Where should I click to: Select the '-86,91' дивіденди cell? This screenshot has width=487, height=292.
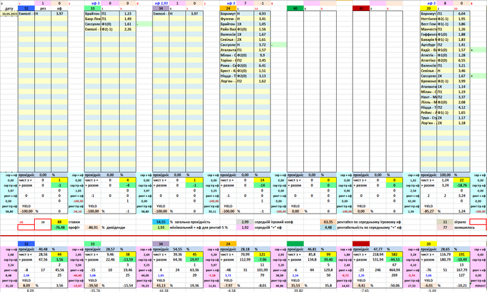[93, 227]
